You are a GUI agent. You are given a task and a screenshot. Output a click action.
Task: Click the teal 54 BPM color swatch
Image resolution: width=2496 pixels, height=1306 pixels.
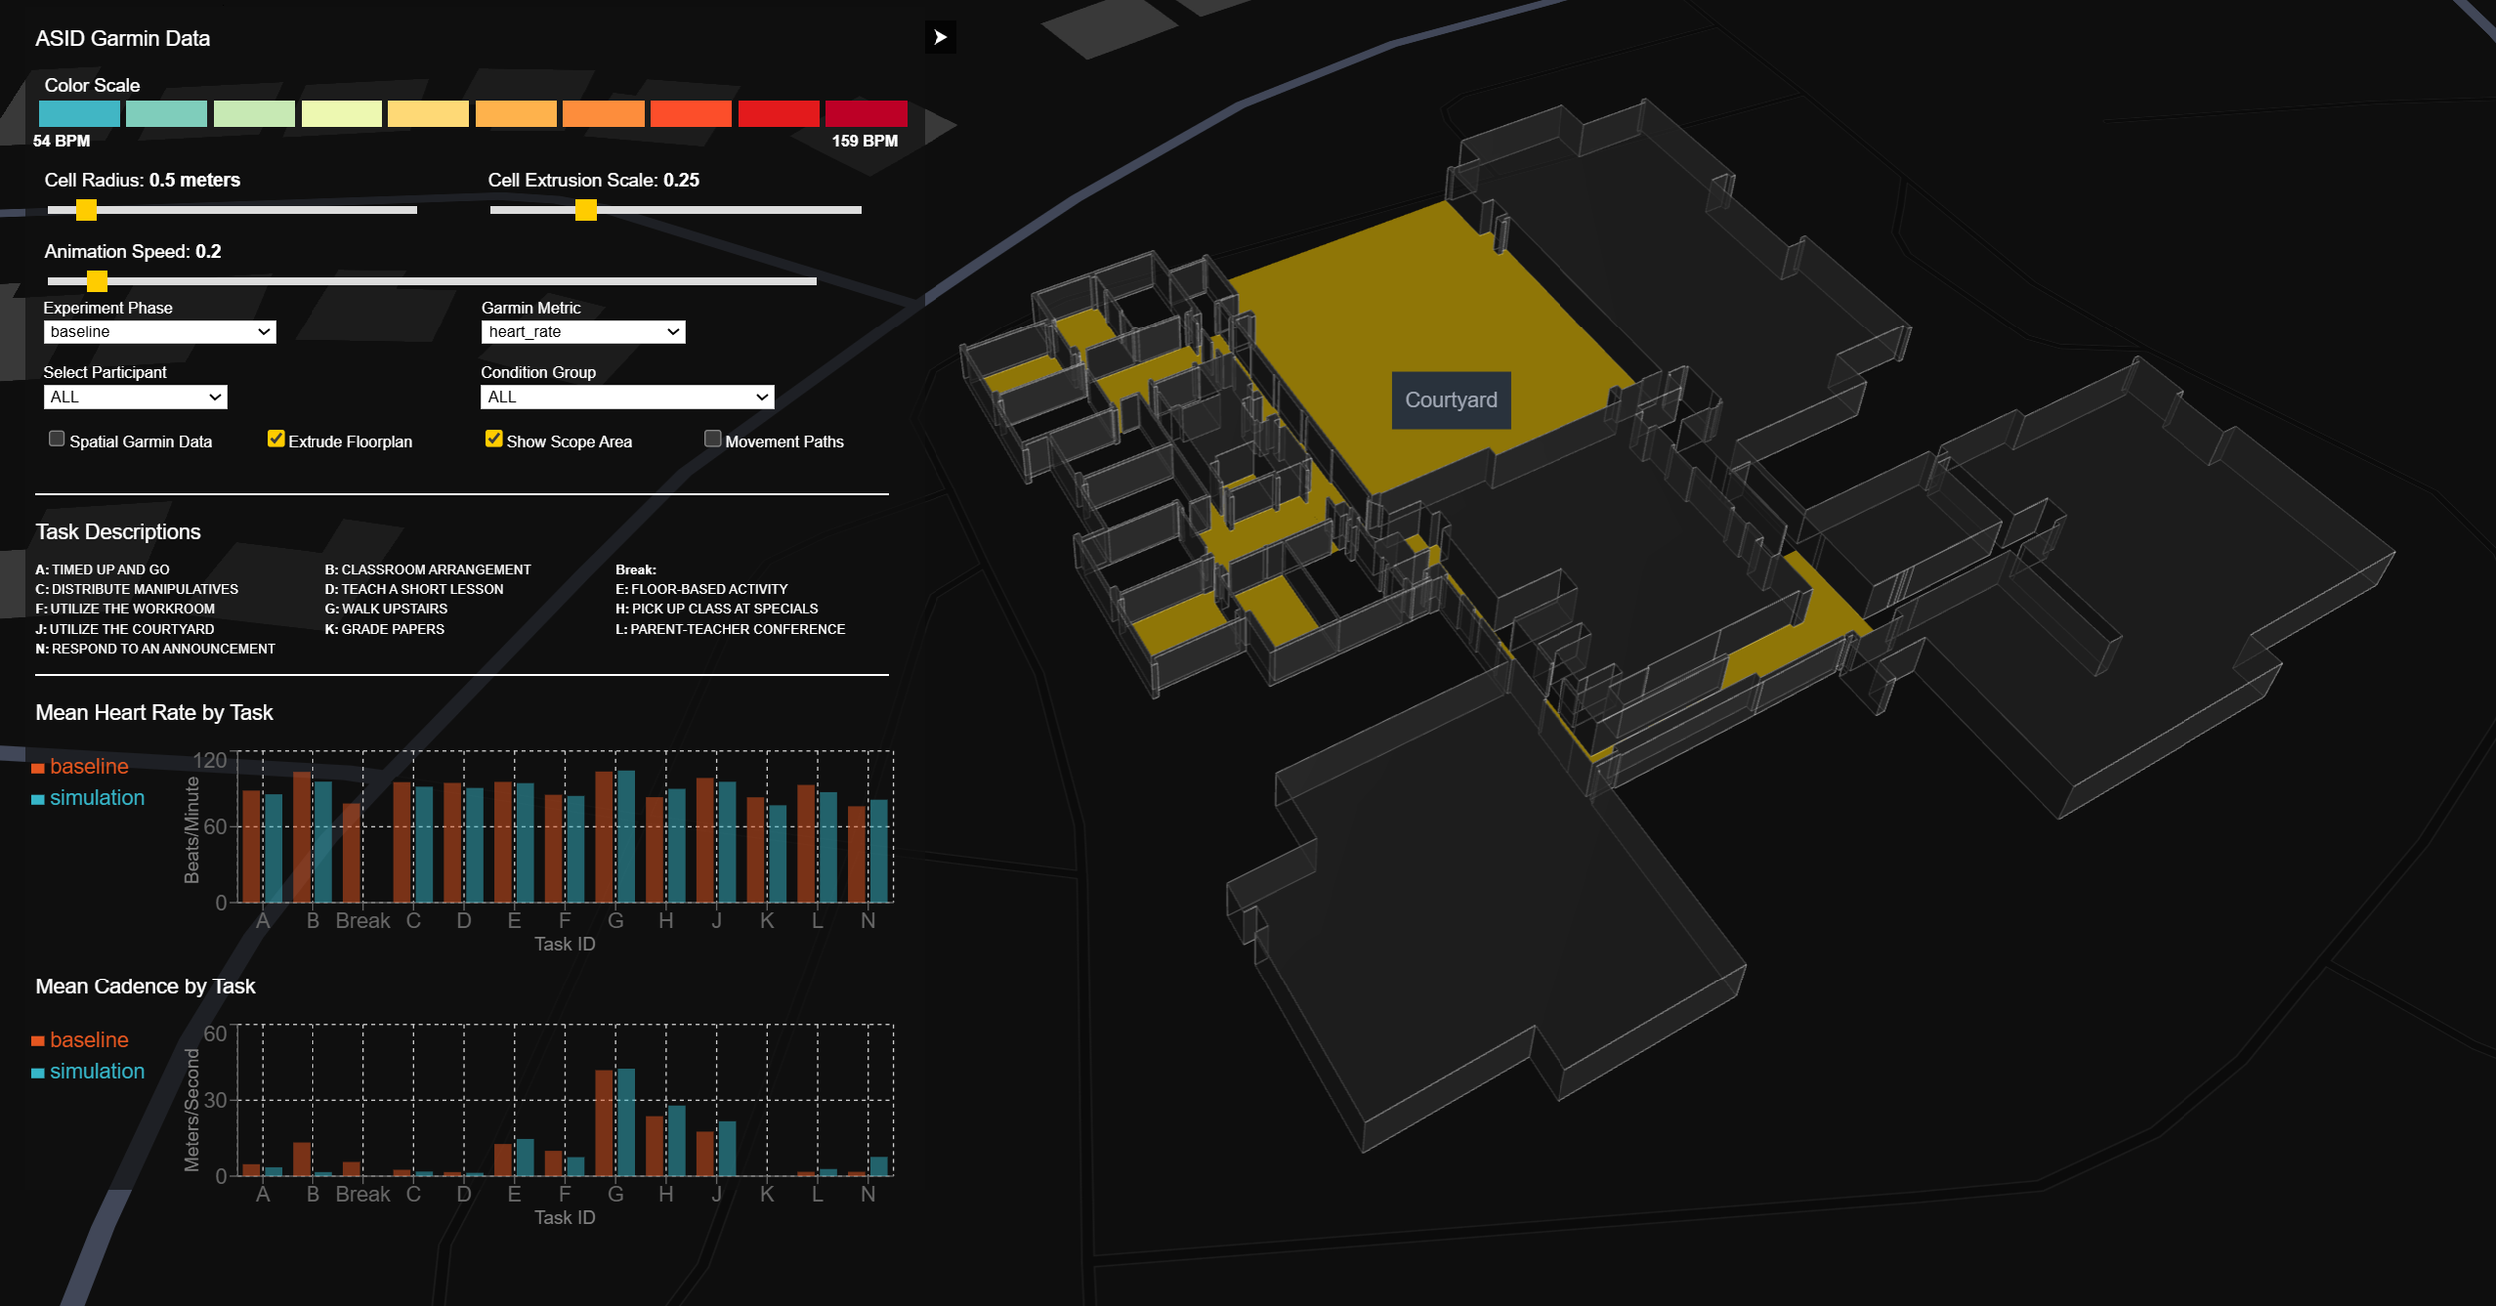coord(79,114)
